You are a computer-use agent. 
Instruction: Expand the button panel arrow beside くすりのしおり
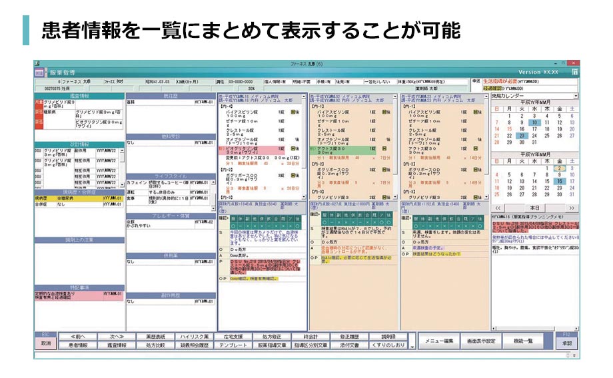click(x=412, y=345)
